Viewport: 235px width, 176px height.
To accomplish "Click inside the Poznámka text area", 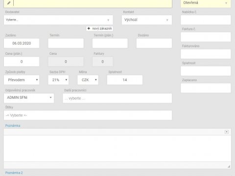I will [117, 148].
